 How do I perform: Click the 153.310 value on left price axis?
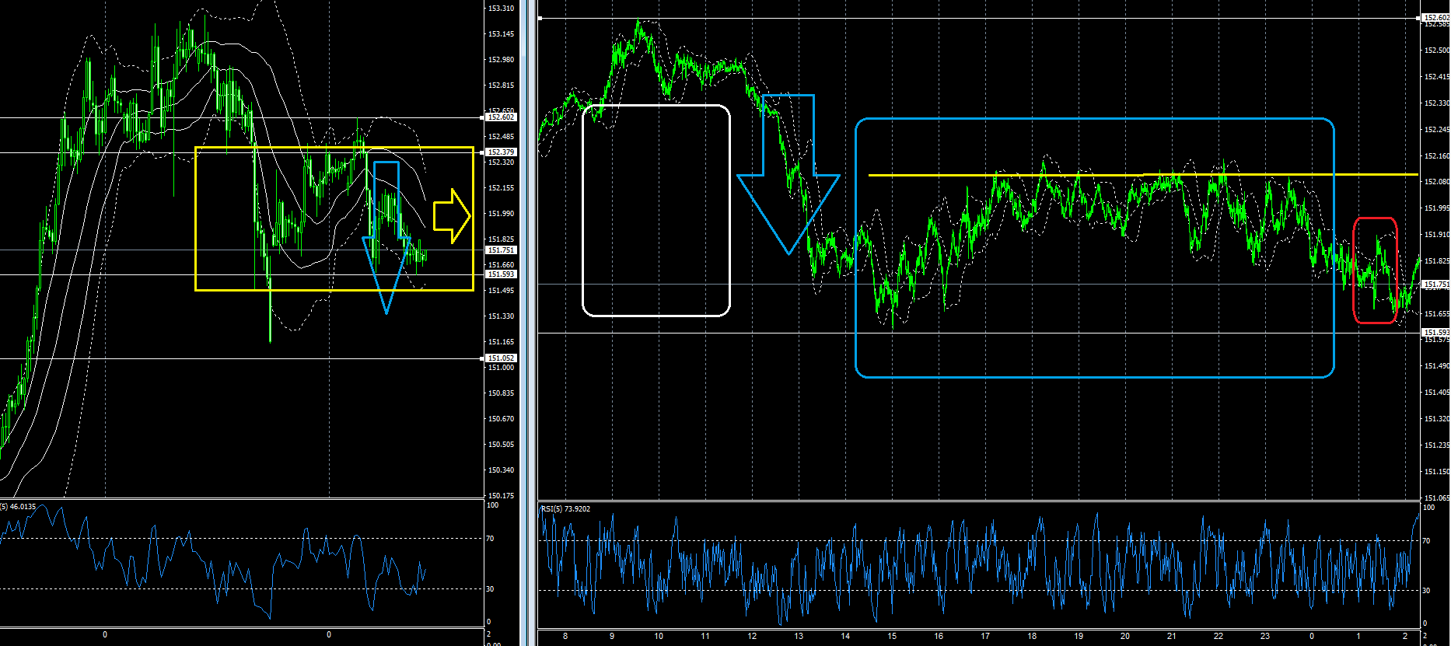(500, 9)
